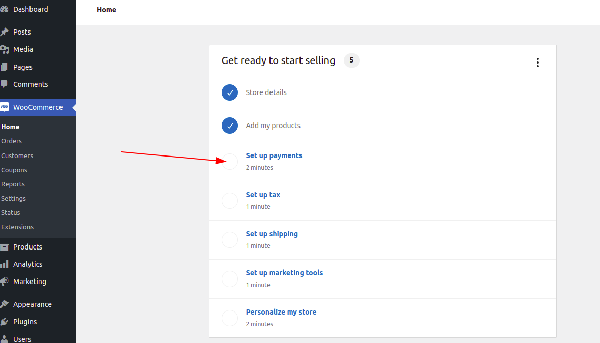
Task: Click the Set up marketing tools circle
Action: click(230, 279)
